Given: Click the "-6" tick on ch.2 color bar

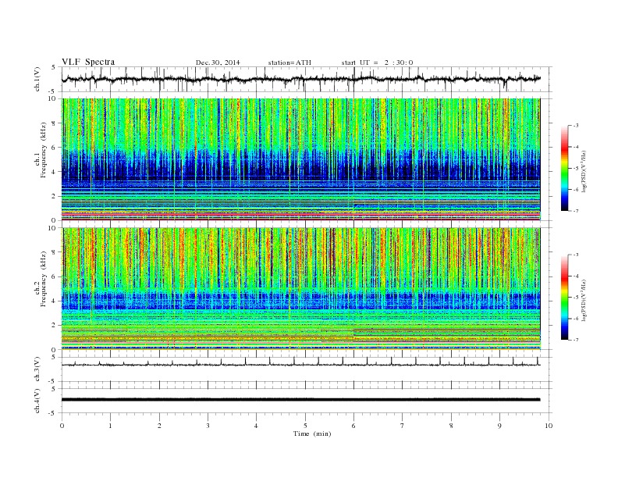Looking at the screenshot, I should pos(576,318).
